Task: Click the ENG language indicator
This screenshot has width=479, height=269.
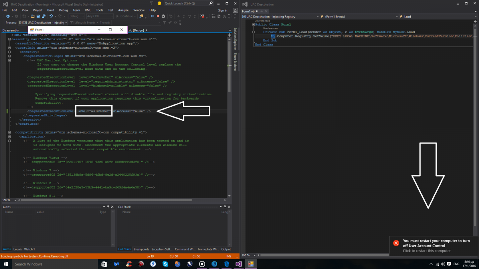Action: (x=457, y=264)
